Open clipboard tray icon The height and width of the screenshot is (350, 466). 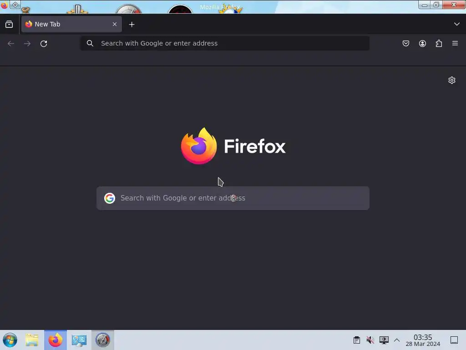(x=357, y=340)
